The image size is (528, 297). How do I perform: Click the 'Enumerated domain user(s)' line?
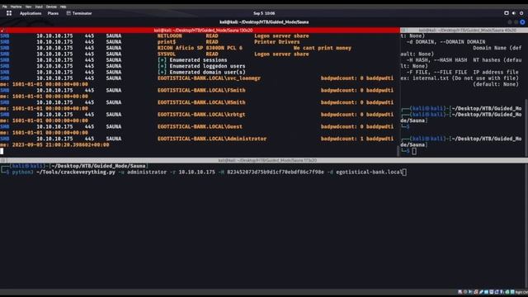pos(201,73)
